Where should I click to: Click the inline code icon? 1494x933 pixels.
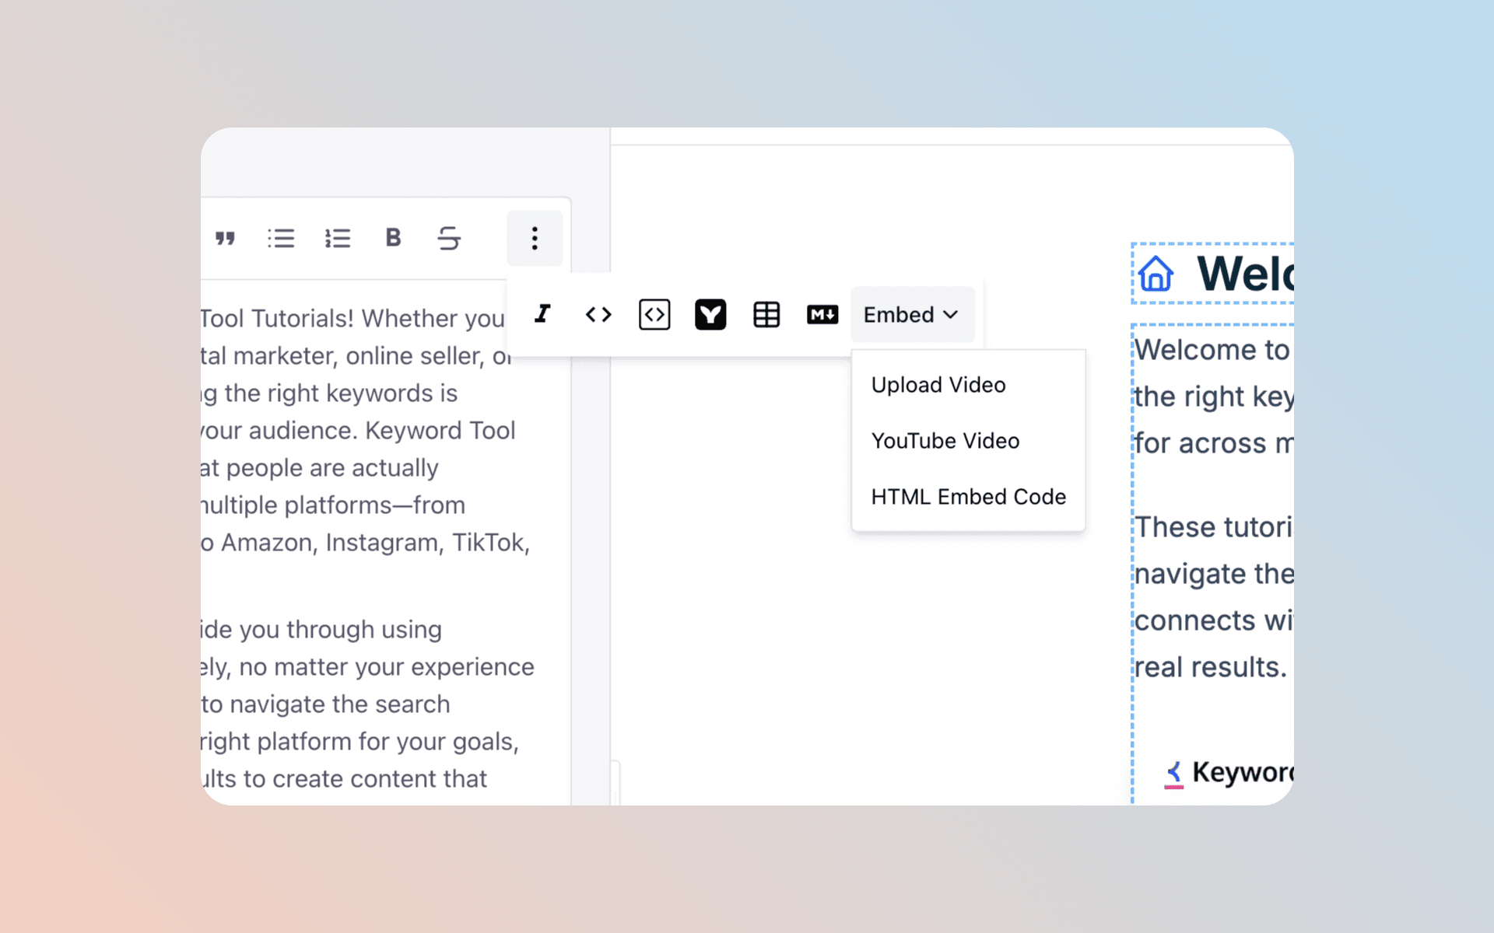tap(598, 314)
